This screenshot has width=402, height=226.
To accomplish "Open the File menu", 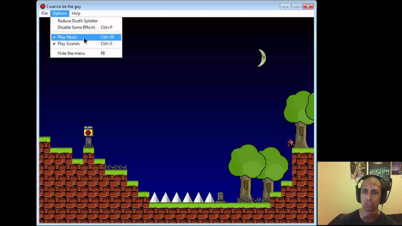I will 45,13.
